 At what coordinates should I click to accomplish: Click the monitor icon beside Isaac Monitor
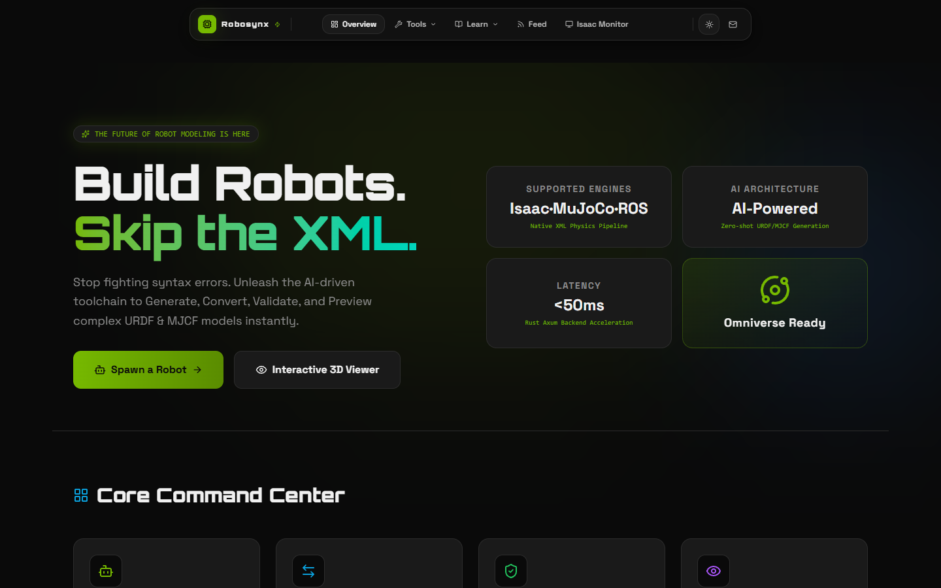pyautogui.click(x=568, y=24)
